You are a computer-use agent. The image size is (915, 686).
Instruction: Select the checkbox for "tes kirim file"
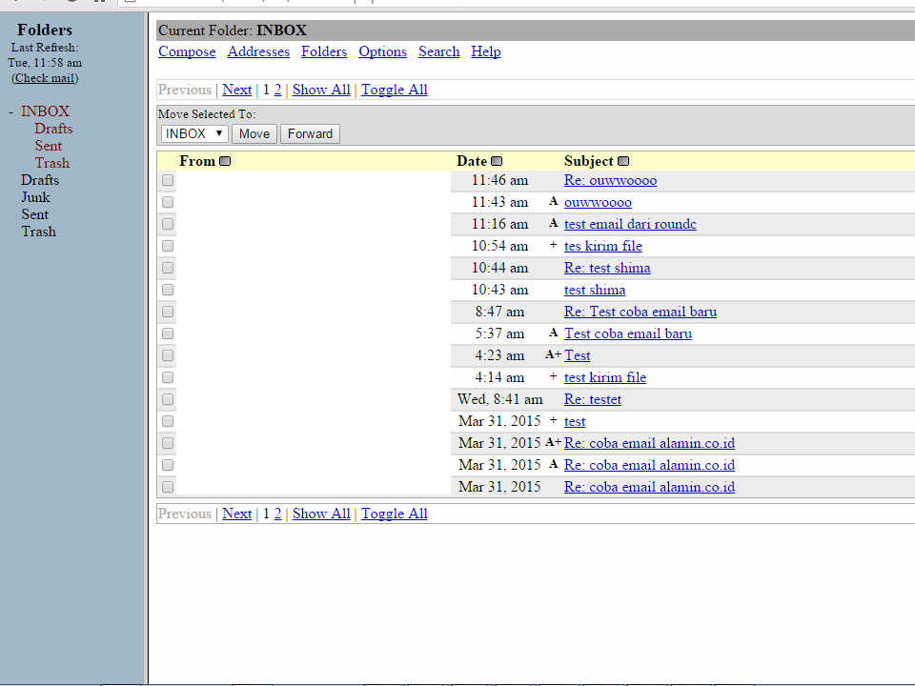pos(168,246)
